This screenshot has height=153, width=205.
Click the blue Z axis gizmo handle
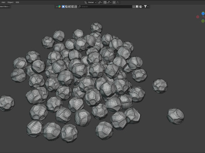coord(203,14)
